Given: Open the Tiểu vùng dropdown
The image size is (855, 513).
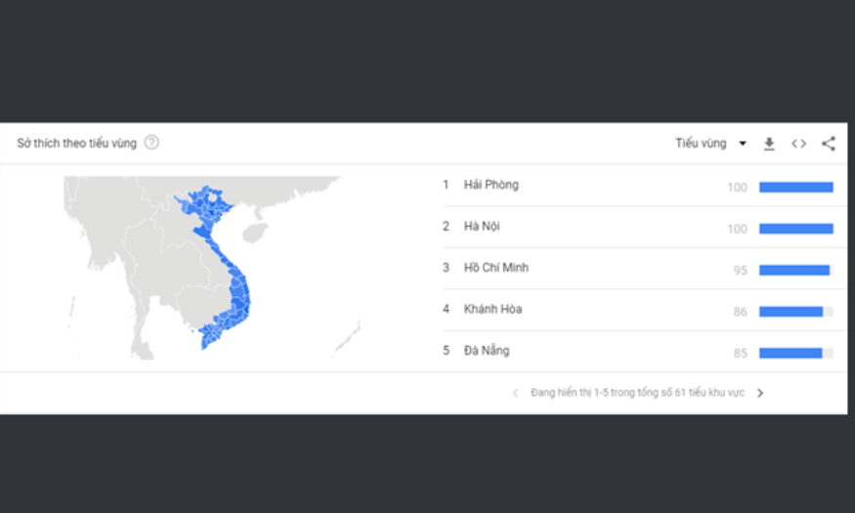Looking at the screenshot, I should tap(711, 144).
